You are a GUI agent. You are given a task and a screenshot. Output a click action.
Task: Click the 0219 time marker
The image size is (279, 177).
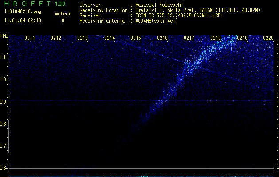[x=242, y=38]
